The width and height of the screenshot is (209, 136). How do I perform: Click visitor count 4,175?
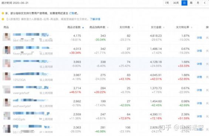click(x=77, y=36)
